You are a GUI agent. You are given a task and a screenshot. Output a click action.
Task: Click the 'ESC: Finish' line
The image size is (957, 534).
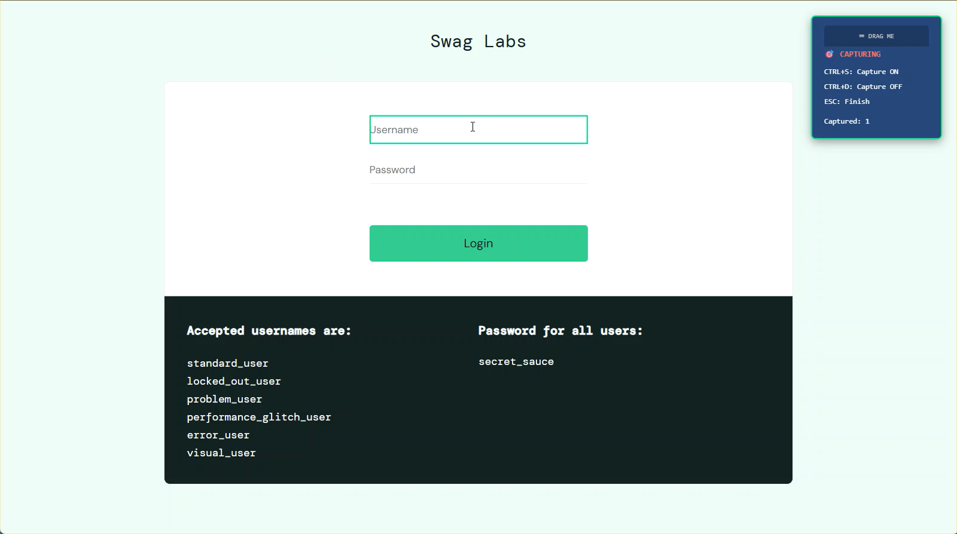pyautogui.click(x=847, y=102)
